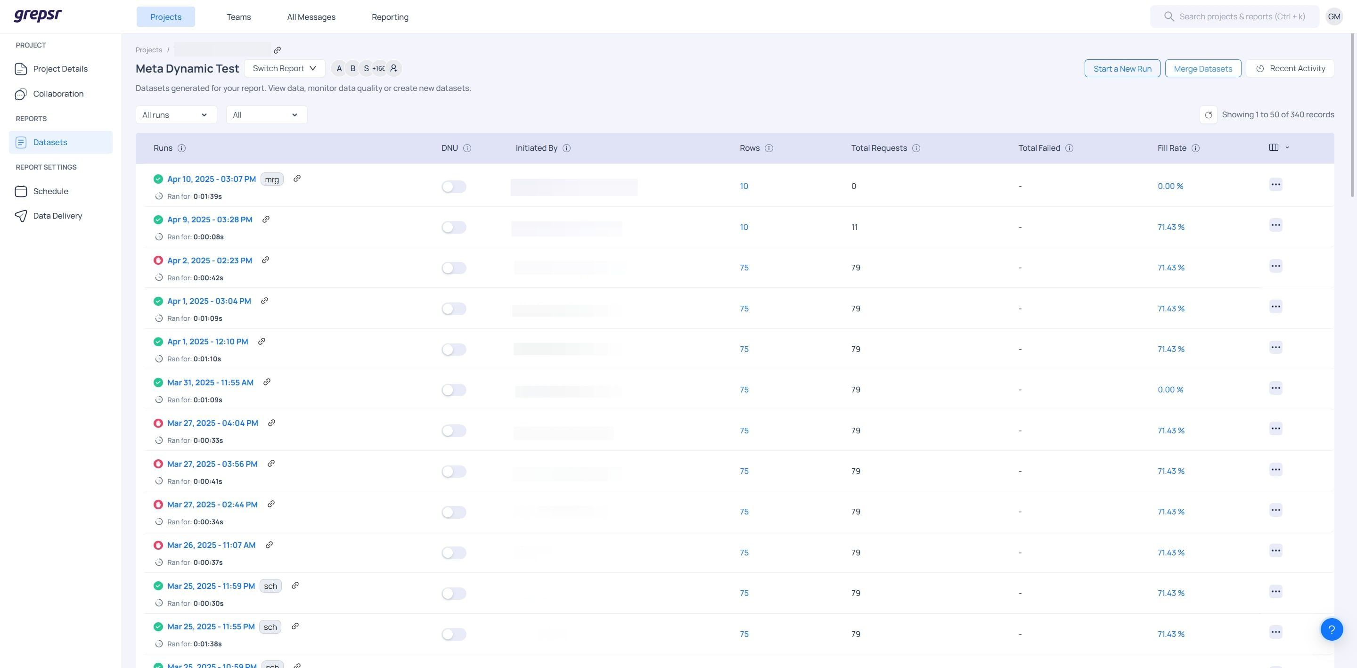Open the Teams tab

(x=238, y=17)
